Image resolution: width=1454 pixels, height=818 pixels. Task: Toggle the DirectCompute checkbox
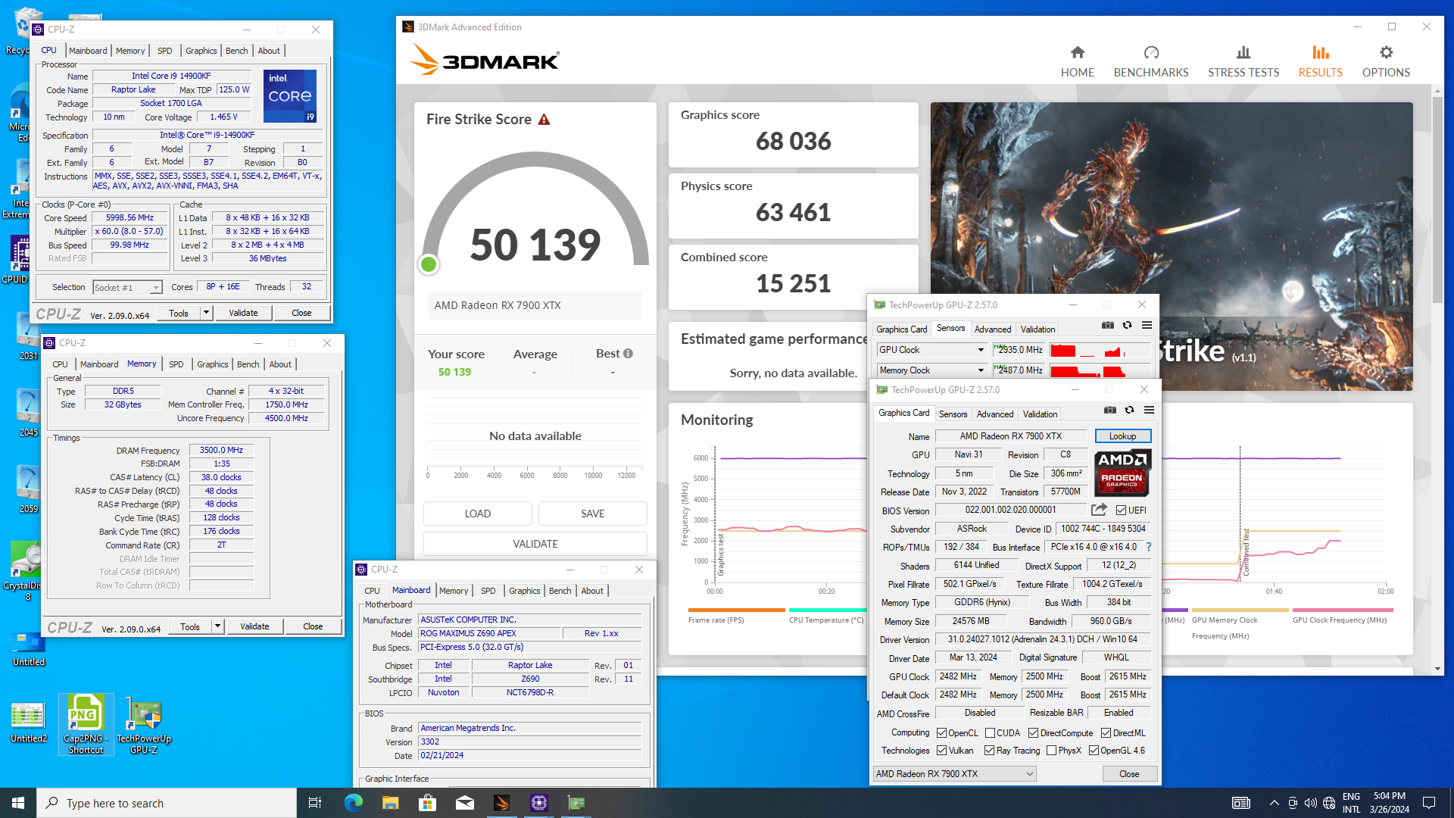[x=1033, y=733]
